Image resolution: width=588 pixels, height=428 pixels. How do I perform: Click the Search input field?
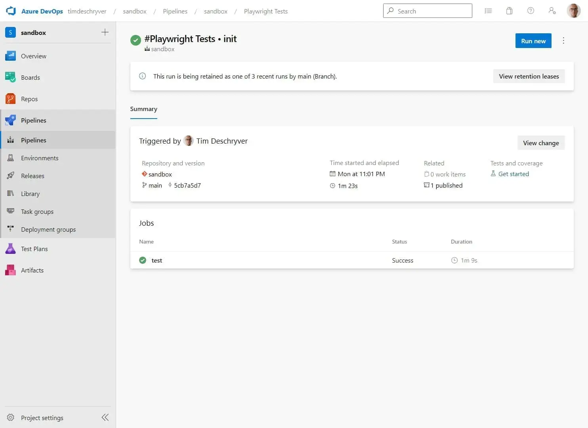[x=428, y=11]
